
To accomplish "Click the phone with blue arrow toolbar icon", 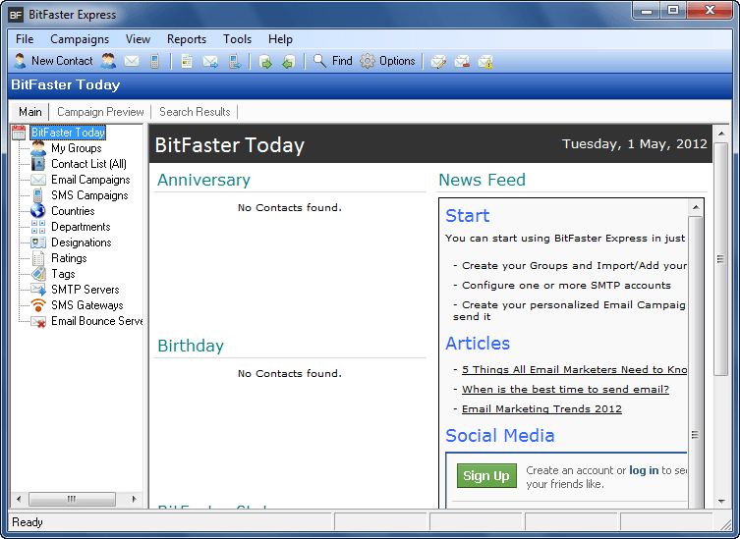I will pyautogui.click(x=235, y=61).
